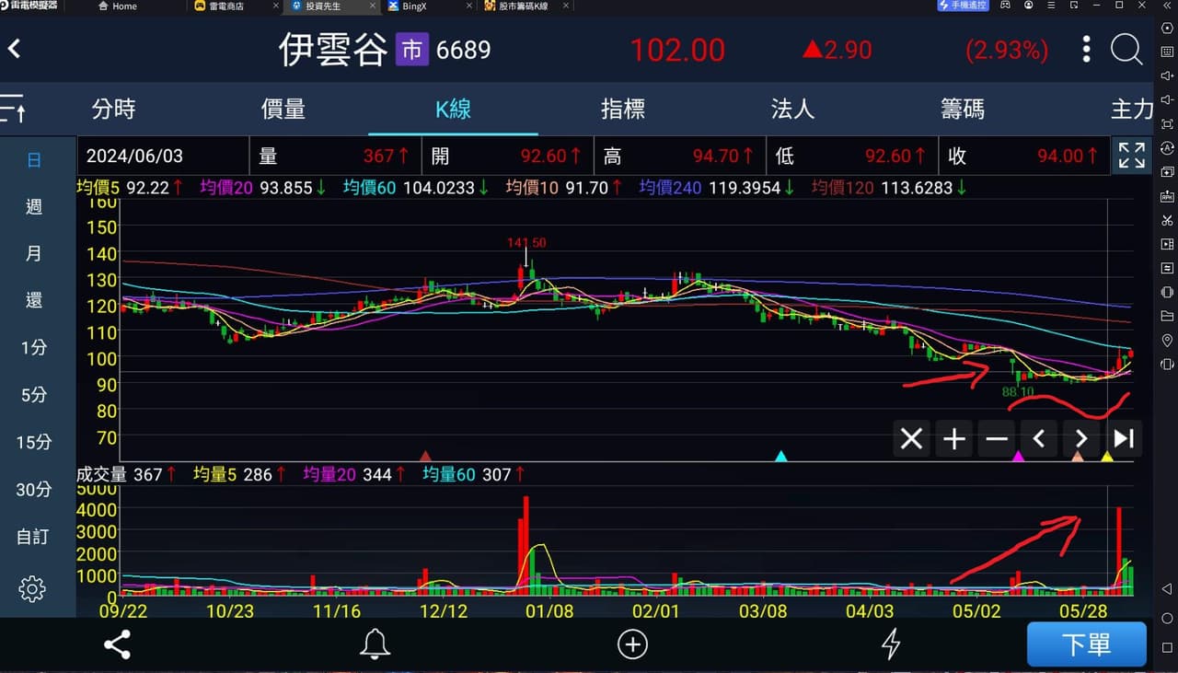Select the 30分 period

pyautogui.click(x=34, y=489)
